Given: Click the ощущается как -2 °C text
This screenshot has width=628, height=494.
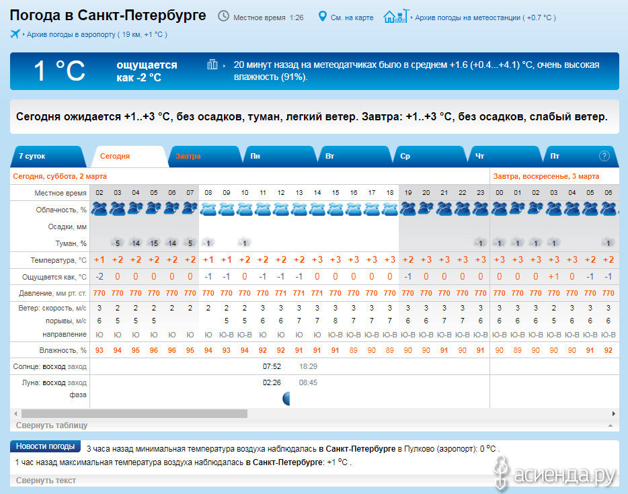Looking at the screenshot, I should point(147,71).
